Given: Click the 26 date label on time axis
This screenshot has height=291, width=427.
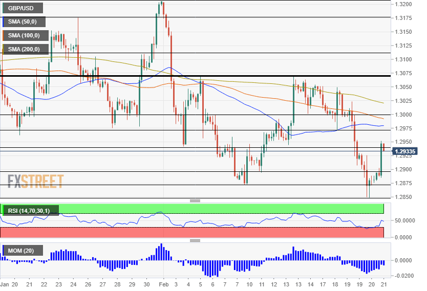Looking at the screenshot, I should tap(88, 284).
